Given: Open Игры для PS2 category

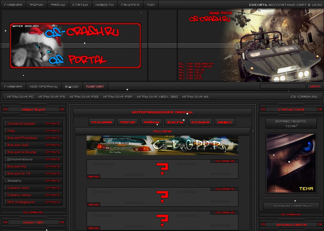Looking at the screenshot, I should point(84,96).
